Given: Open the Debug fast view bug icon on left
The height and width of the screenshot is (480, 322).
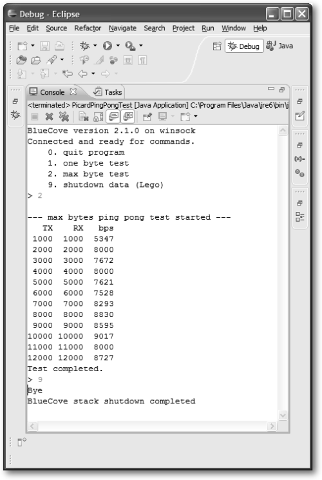Looking at the screenshot, I should [15, 115].
